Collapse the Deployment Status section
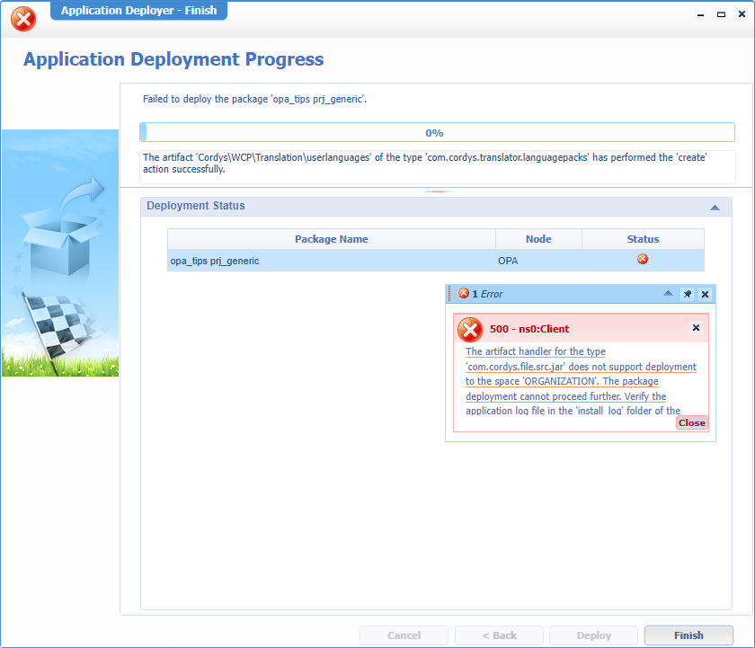This screenshot has width=755, height=648. (715, 207)
